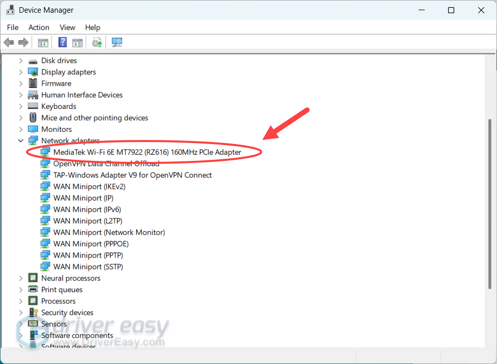Click the Monitors icon
The width and height of the screenshot is (497, 364).
pos(33,129)
